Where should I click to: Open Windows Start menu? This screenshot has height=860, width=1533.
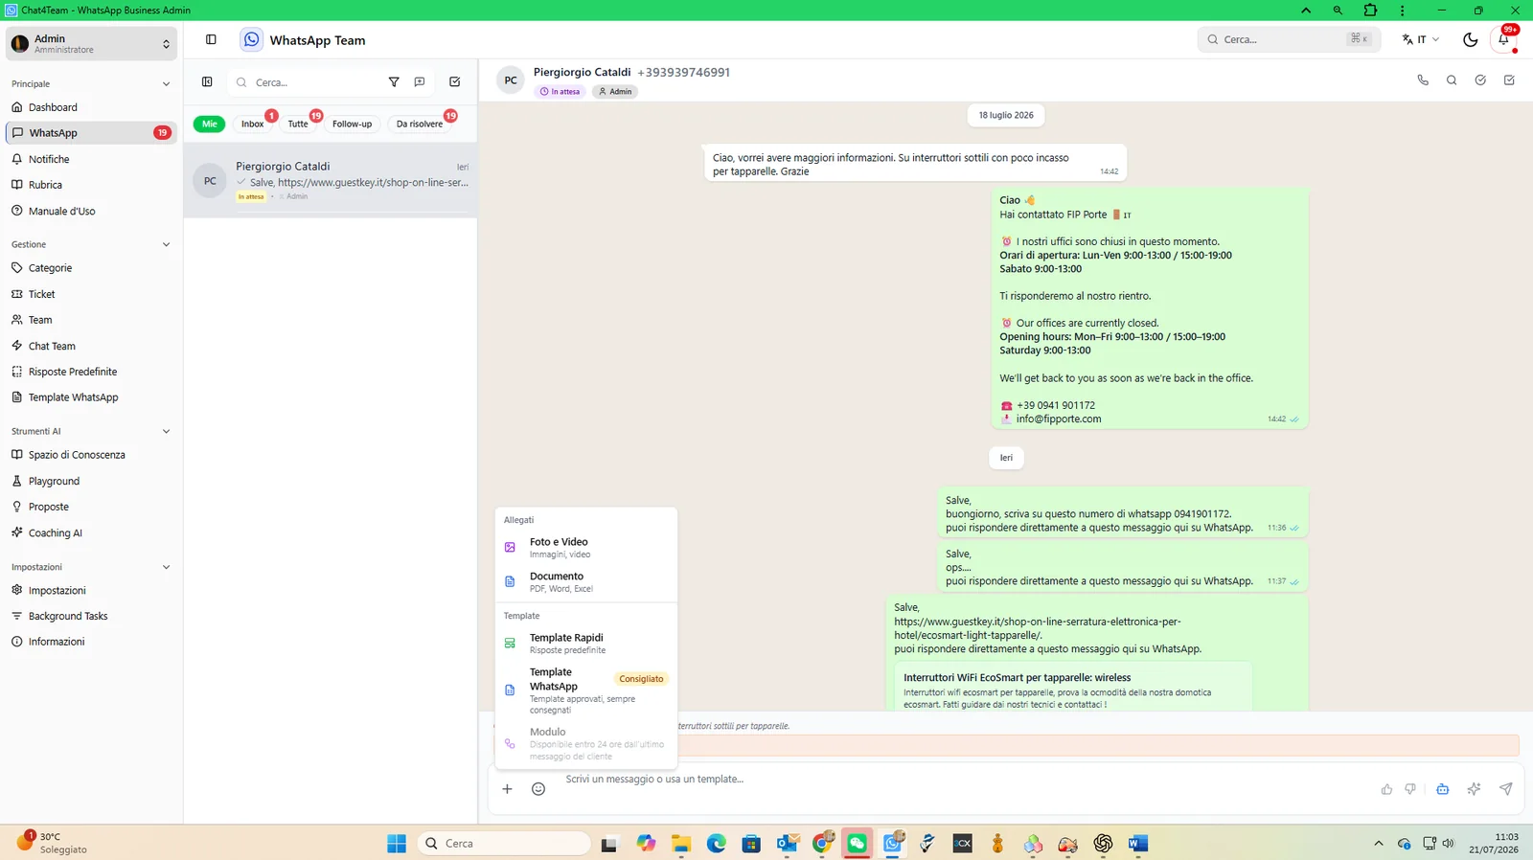[x=397, y=843]
